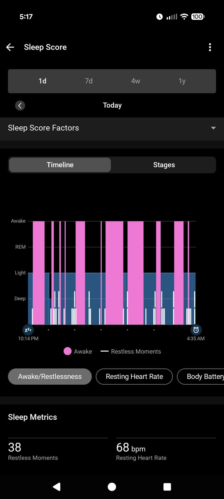
Task: Select the 7d time range tab
Action: 89,81
